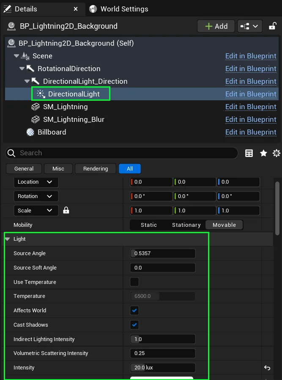
Task: Collapse the Light section
Action: [8, 239]
